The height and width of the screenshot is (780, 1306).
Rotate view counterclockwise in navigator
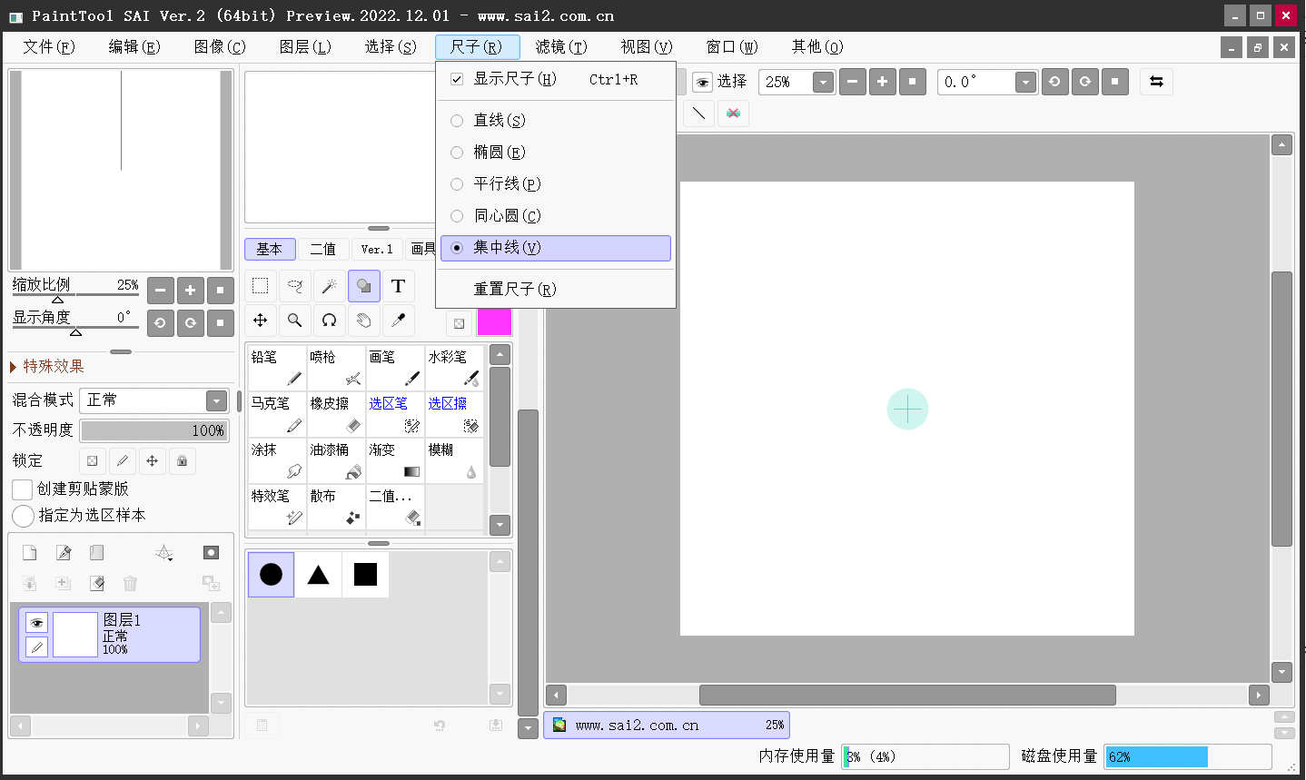coord(160,322)
